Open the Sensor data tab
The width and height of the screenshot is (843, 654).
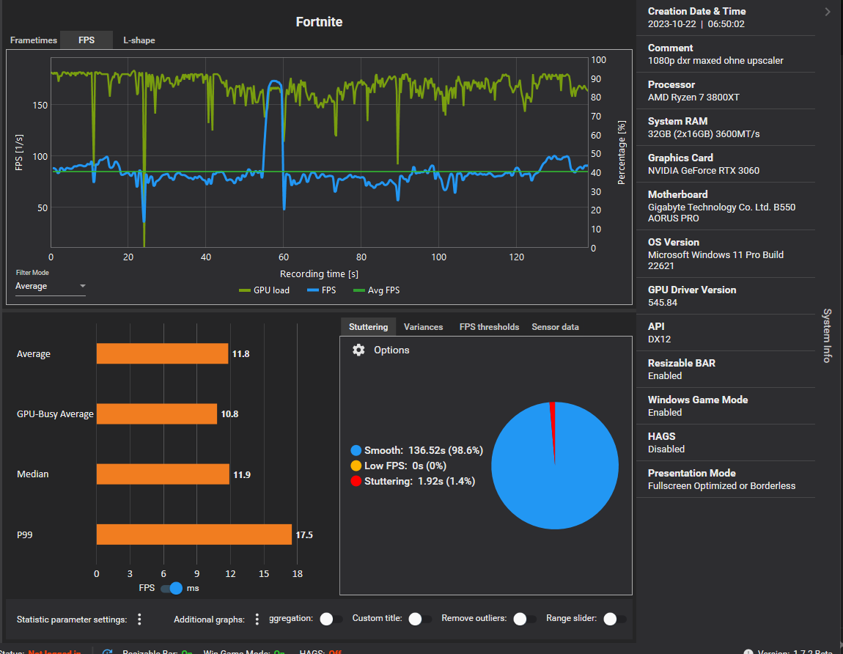point(556,327)
